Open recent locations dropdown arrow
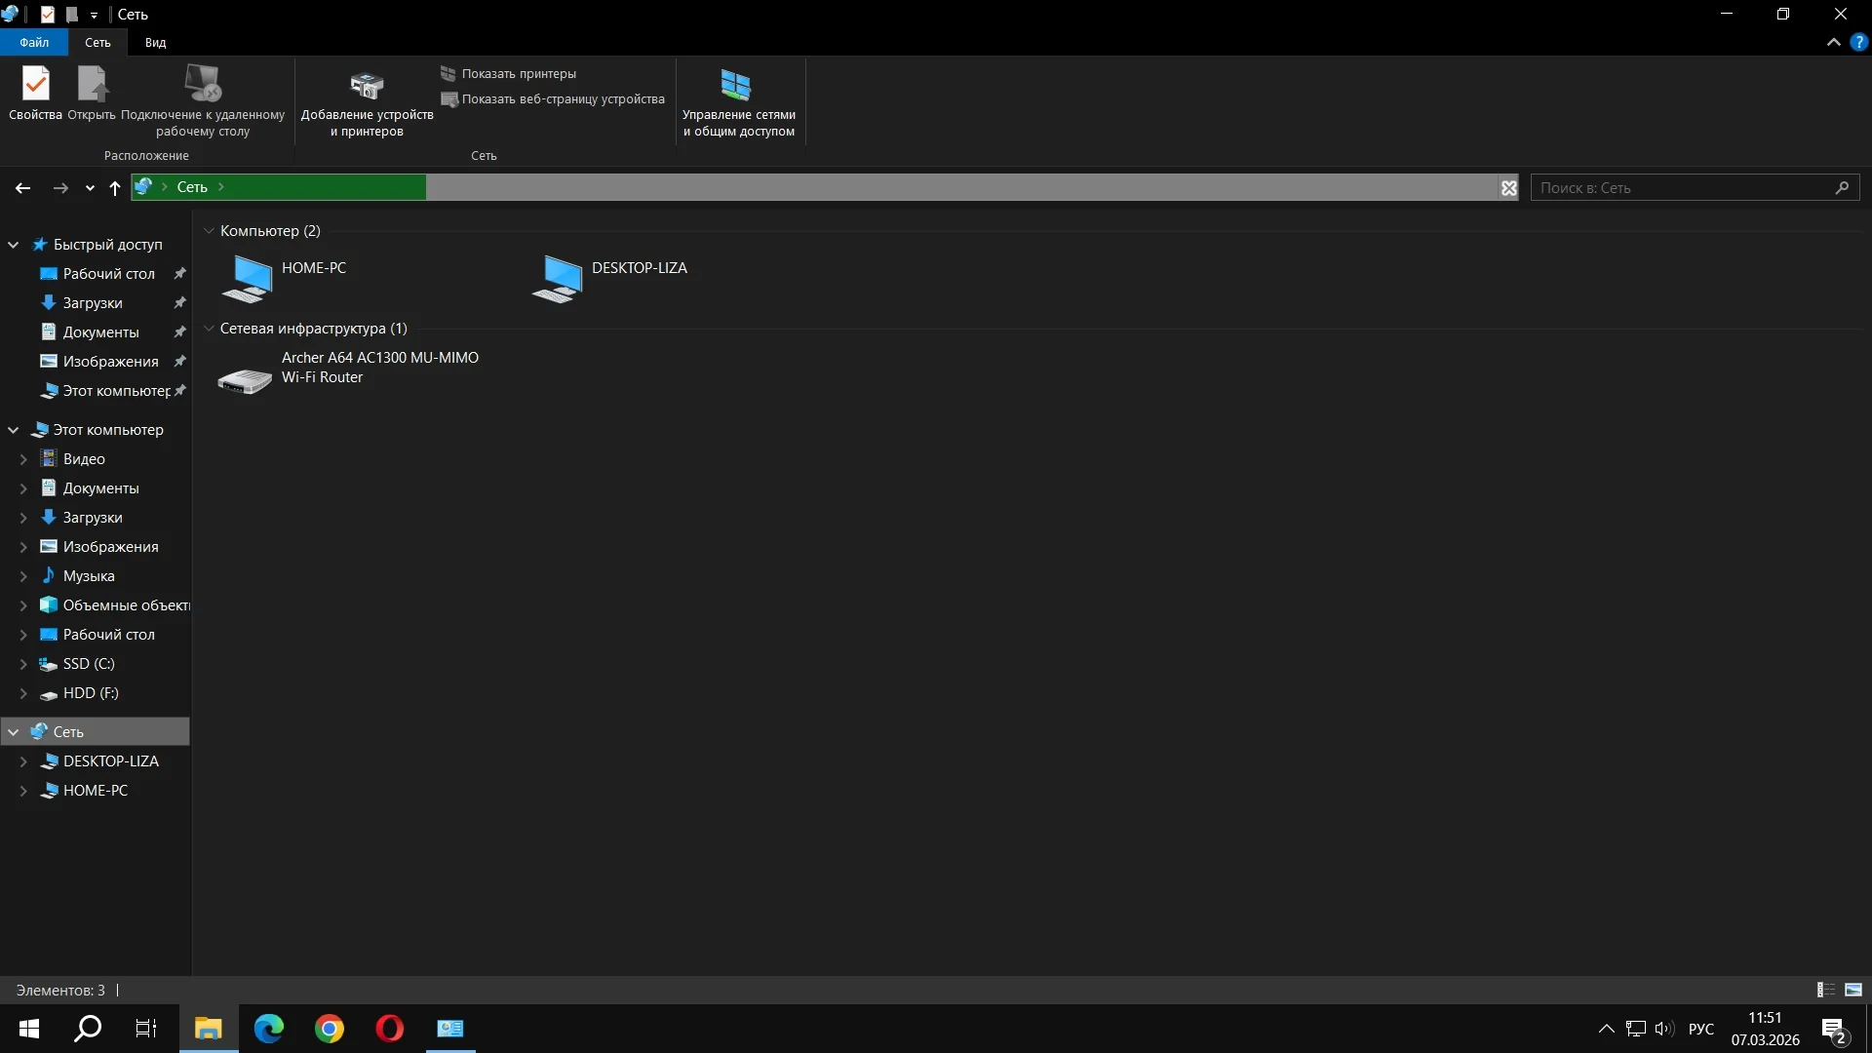This screenshot has width=1872, height=1053. pos(90,188)
